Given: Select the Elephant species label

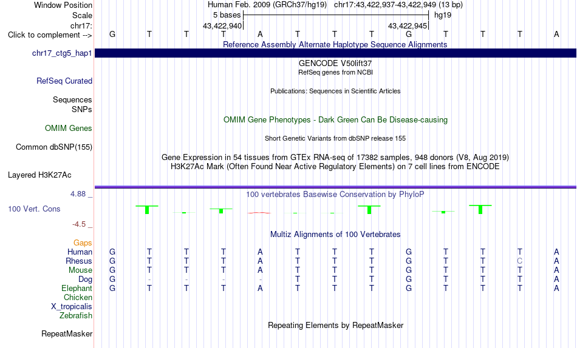Looking at the screenshot, I should coord(77,288).
